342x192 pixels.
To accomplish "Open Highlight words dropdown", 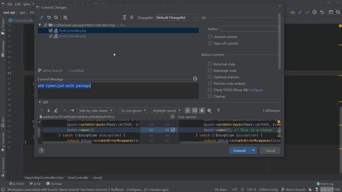I will point(166,110).
